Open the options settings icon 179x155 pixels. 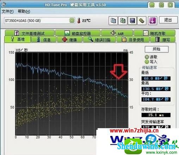pyautogui.click(x=142, y=20)
